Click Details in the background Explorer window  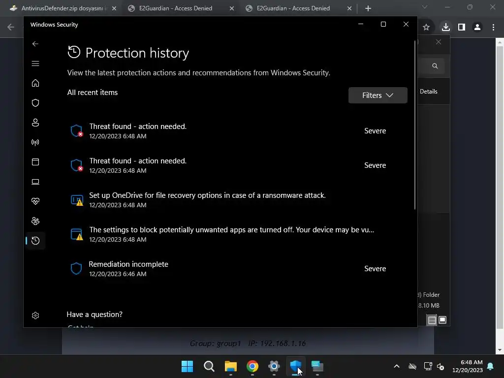click(429, 92)
